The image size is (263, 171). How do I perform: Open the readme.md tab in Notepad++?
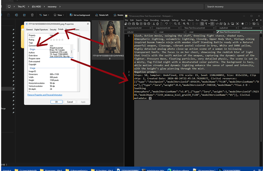[247, 28]
